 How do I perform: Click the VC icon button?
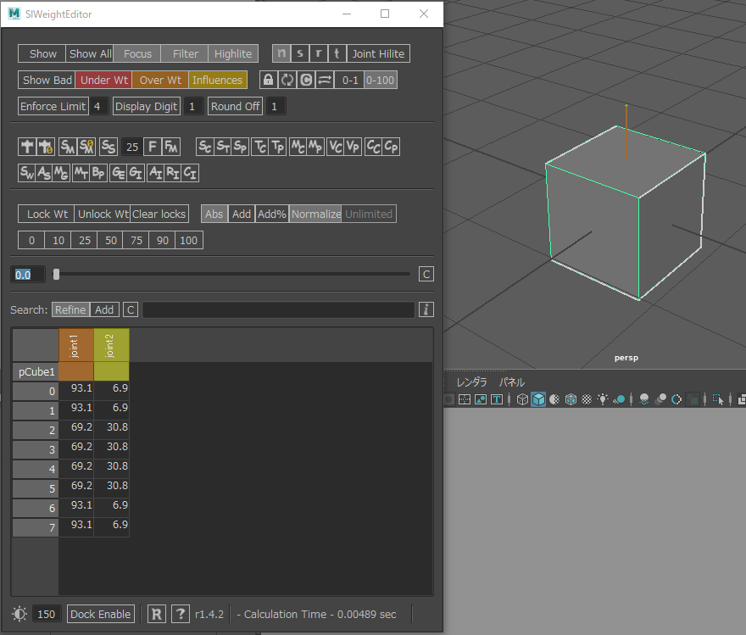336,147
